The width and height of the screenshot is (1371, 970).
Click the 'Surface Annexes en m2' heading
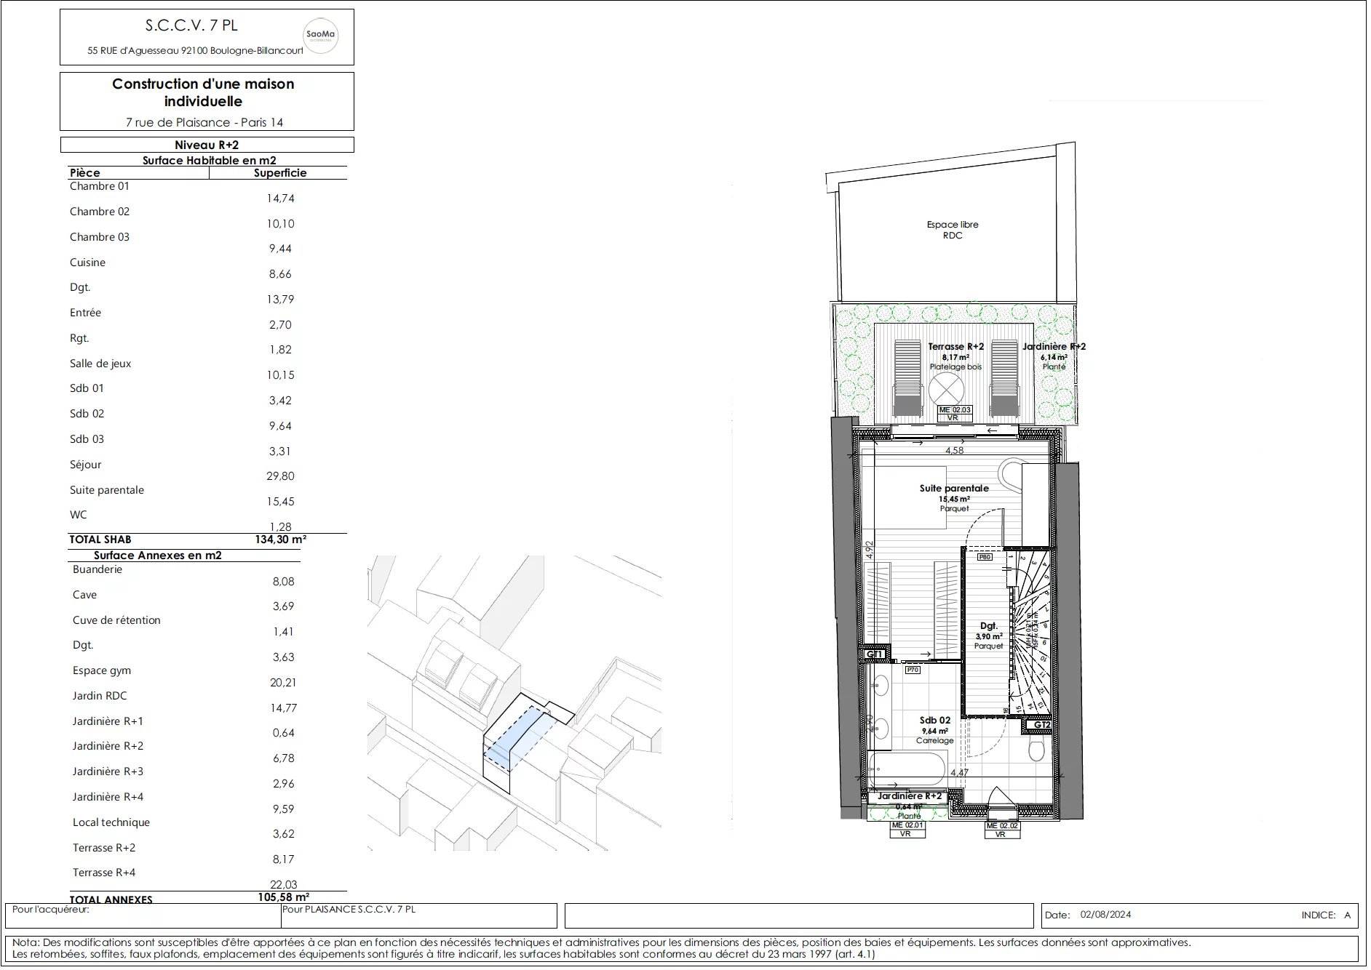click(x=158, y=556)
